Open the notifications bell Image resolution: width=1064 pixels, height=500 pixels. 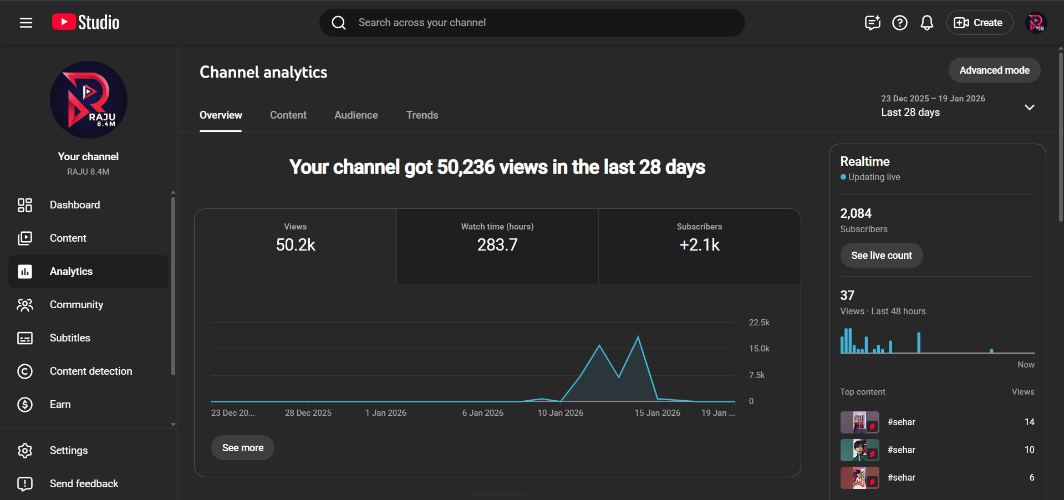click(926, 23)
